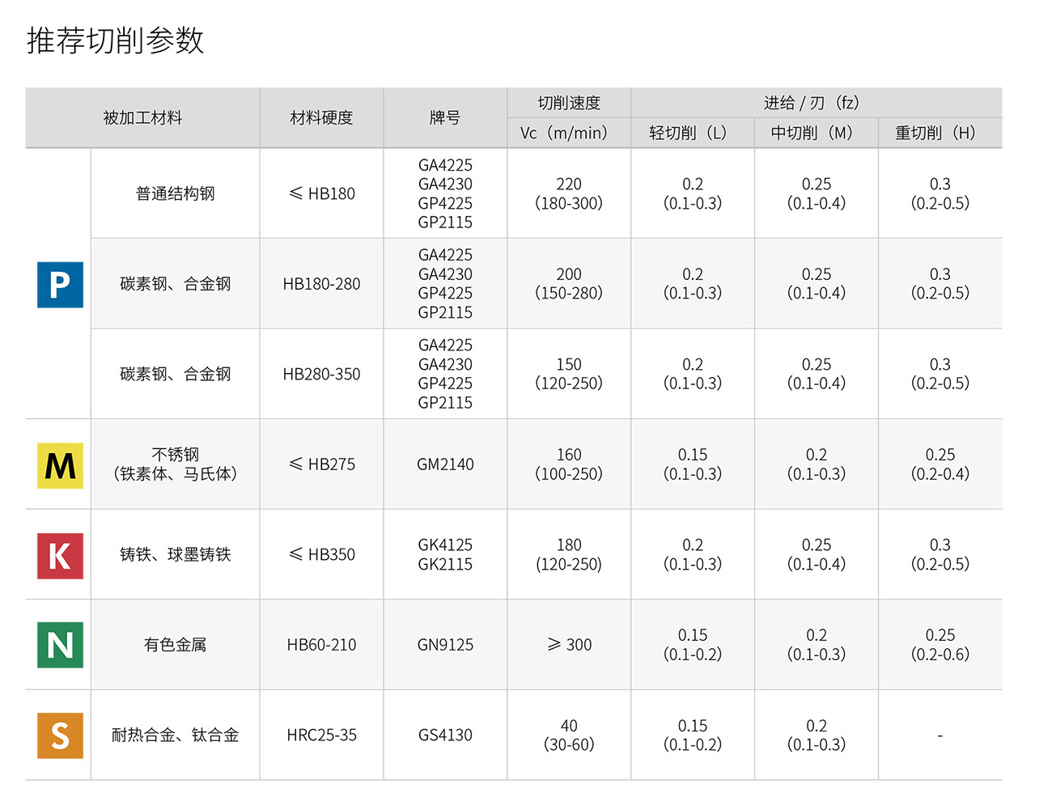The height and width of the screenshot is (801, 1052).
Task: Click the 160 (100-250) speed cell
Action: click(569, 464)
